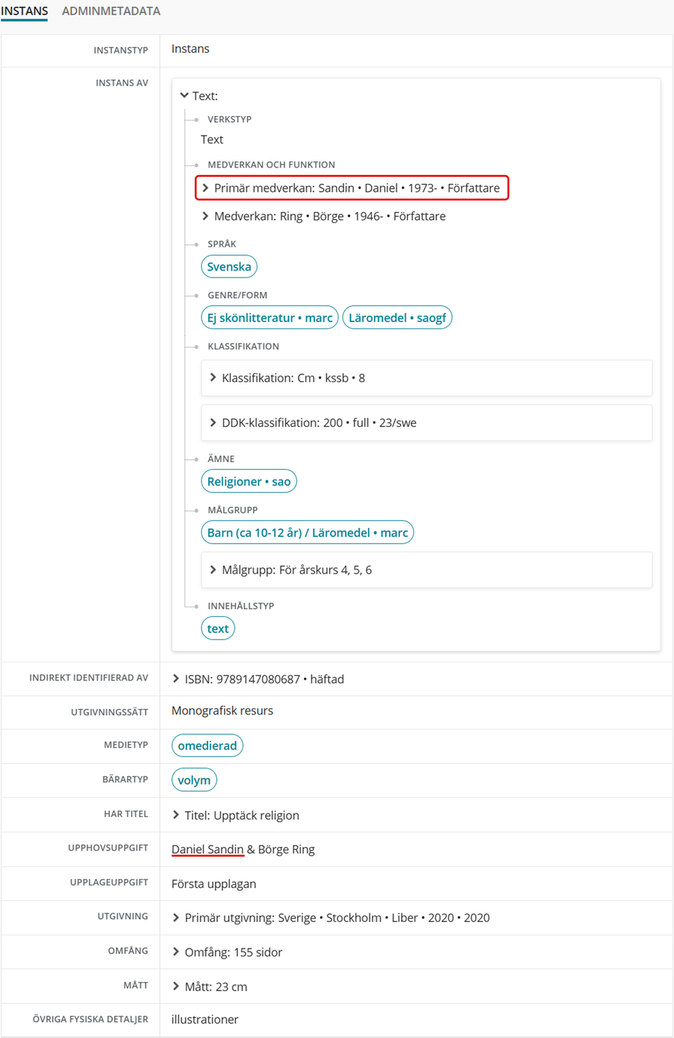Expand the ISBN 9789147080687 entry
Screen dimensions: 674x1038
pos(176,679)
